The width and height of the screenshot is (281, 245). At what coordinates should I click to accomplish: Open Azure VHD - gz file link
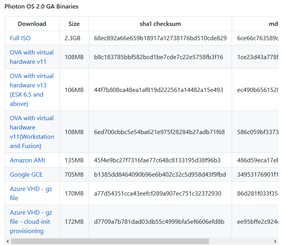tap(31, 194)
